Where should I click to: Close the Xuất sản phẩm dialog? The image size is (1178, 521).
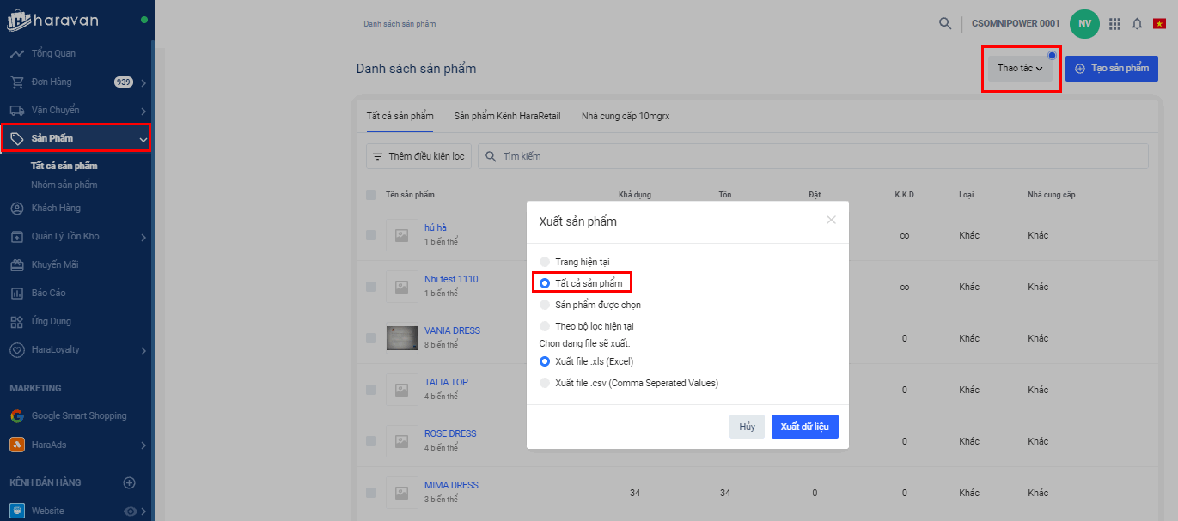click(831, 220)
